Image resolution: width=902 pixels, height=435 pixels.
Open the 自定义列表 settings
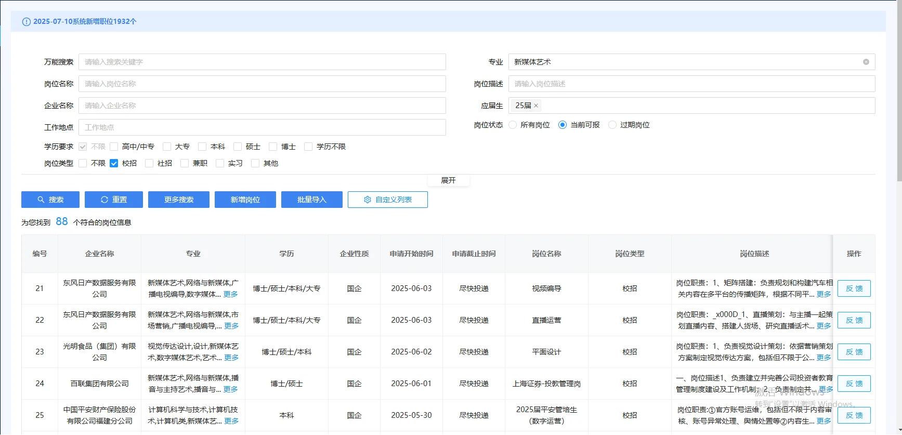388,200
